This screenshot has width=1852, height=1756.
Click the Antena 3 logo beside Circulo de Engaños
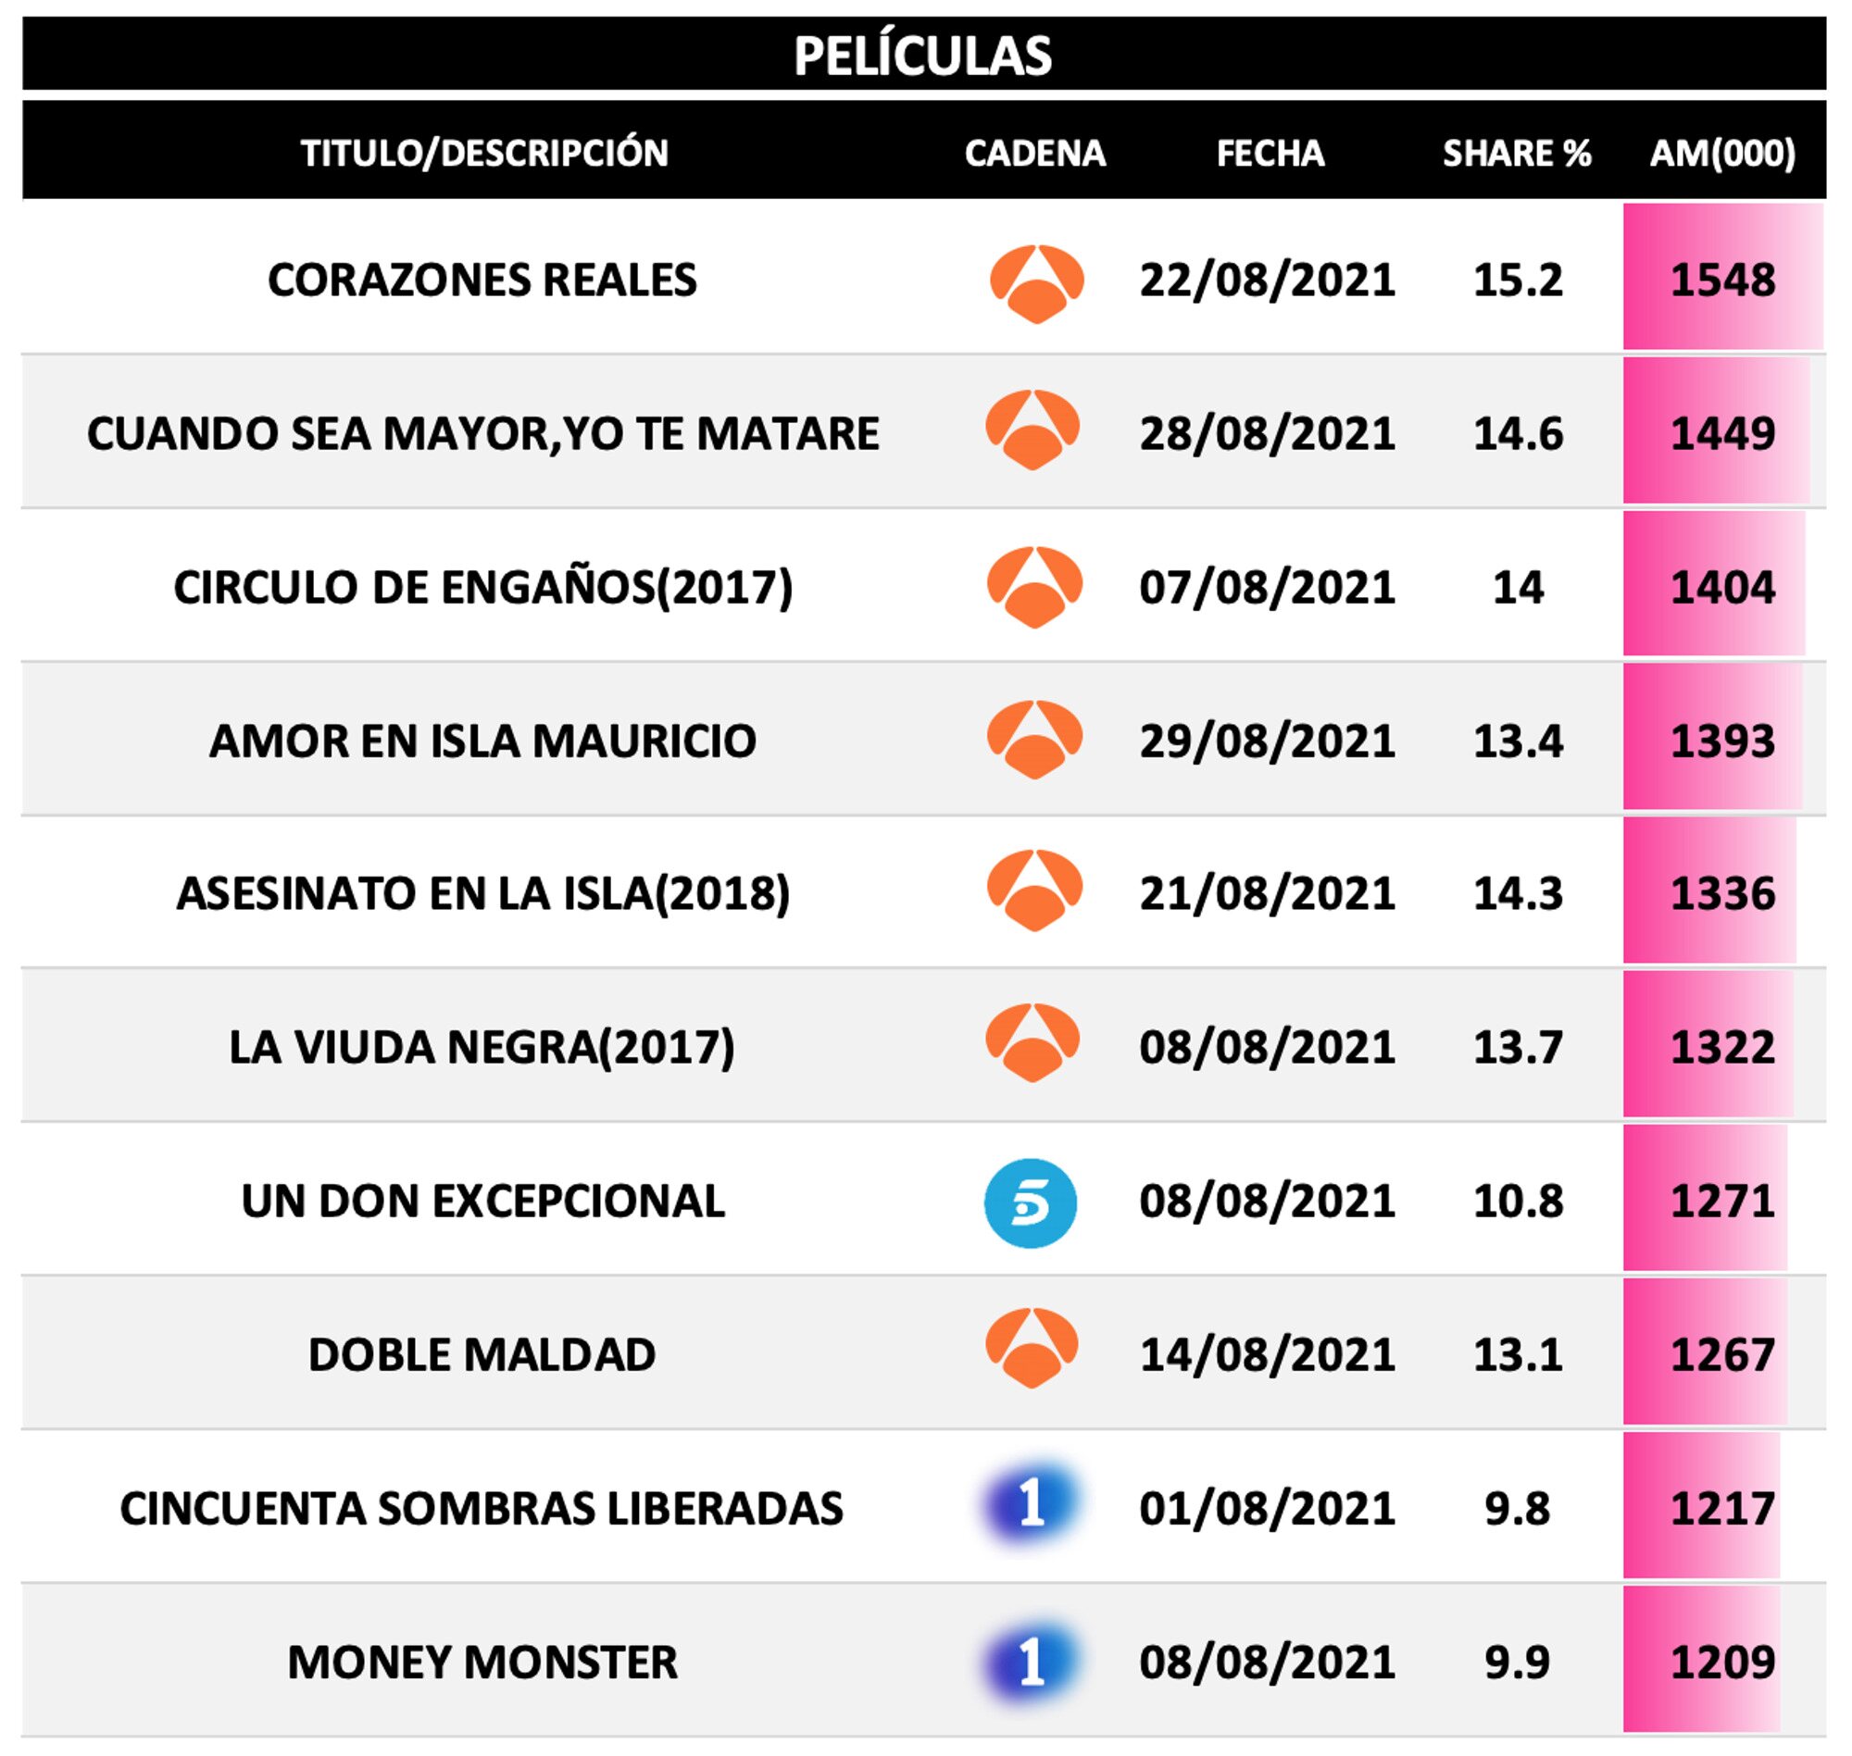coord(1033,587)
